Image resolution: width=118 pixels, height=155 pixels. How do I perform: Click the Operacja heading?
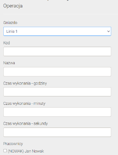pos(13,6)
